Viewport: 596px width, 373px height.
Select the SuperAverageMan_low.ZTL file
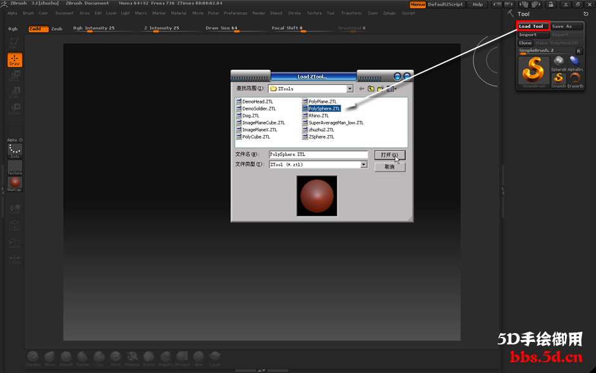coord(333,123)
